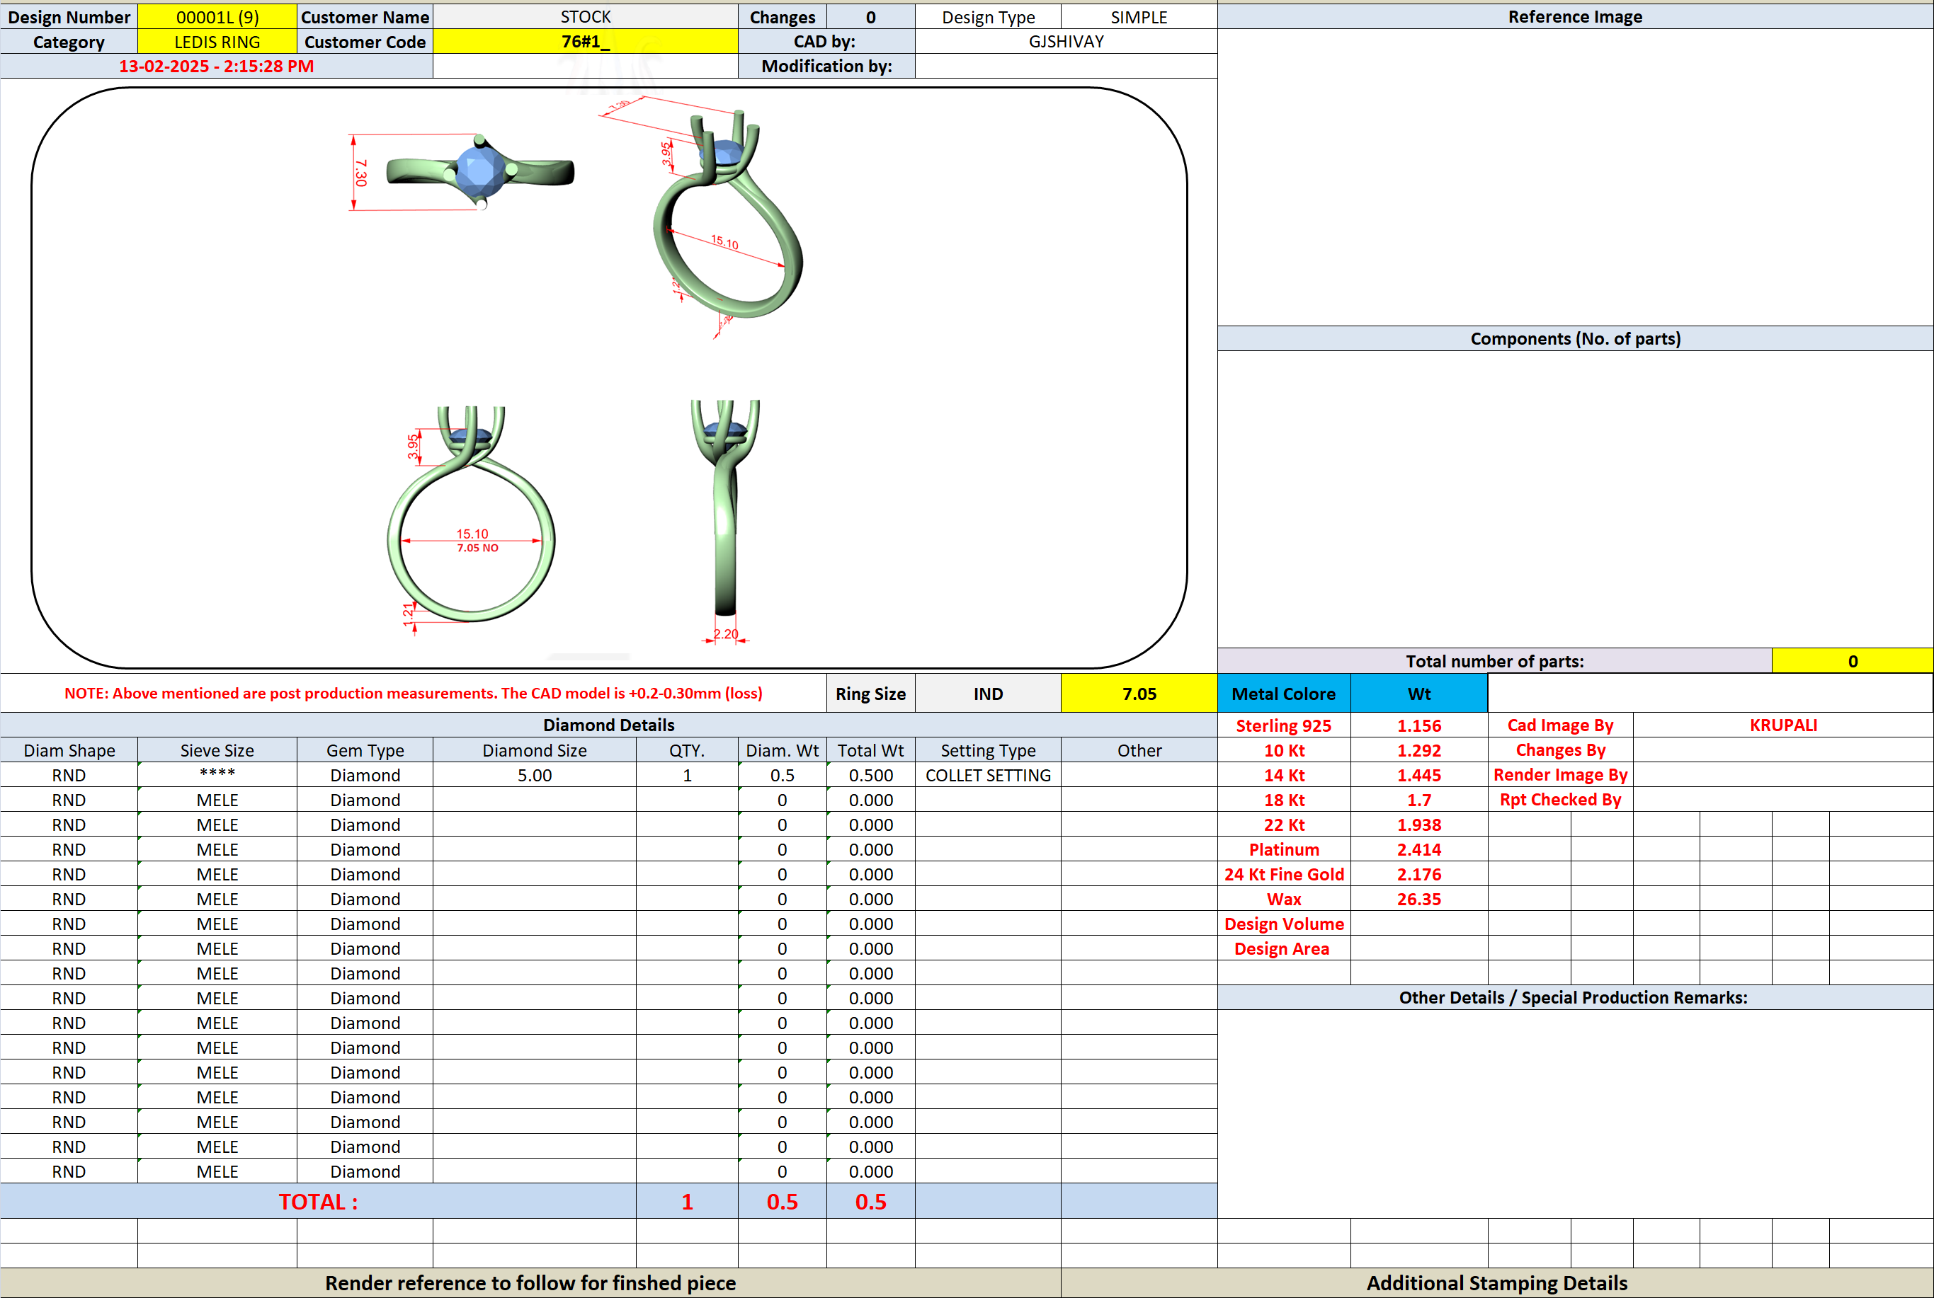This screenshot has width=1934, height=1298.
Task: Select the Customer Name value STOCK
Action: pyautogui.click(x=586, y=16)
